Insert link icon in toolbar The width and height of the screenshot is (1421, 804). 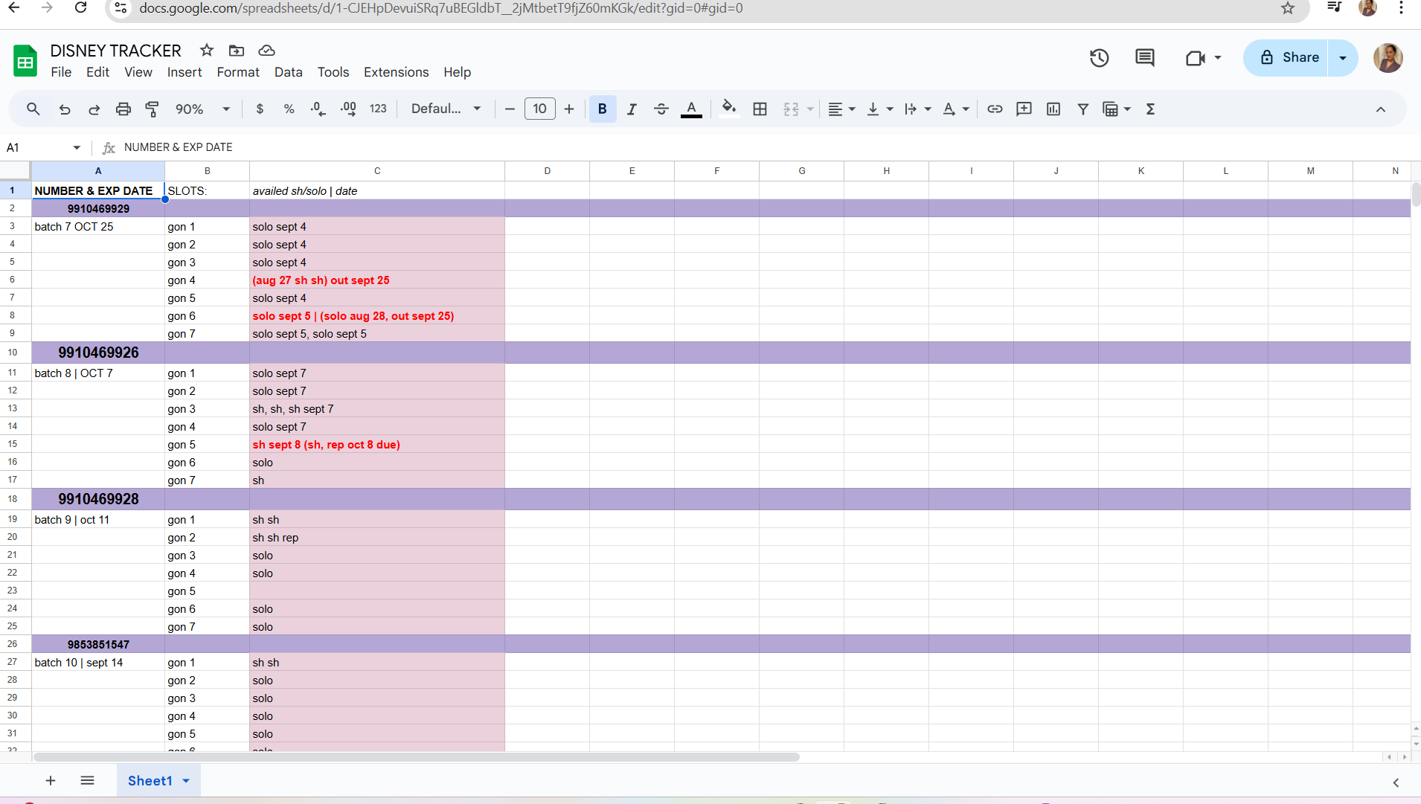[x=995, y=109]
